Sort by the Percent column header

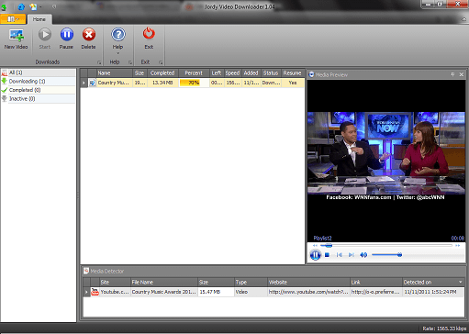[x=194, y=73]
